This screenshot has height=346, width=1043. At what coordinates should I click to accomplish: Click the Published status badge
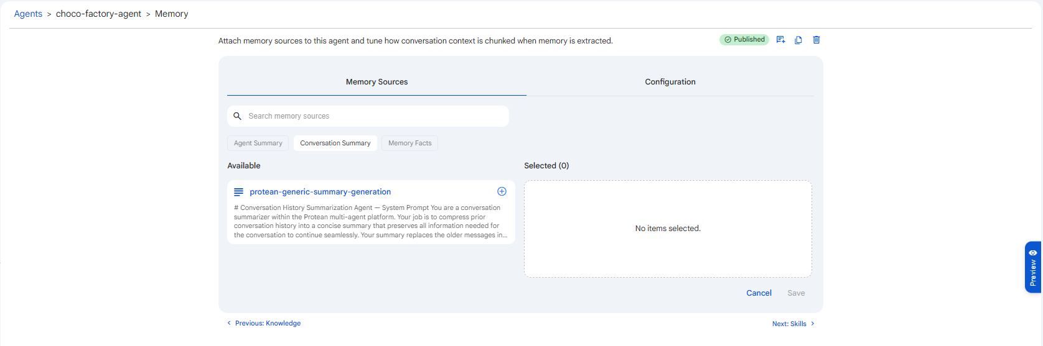[x=744, y=39]
